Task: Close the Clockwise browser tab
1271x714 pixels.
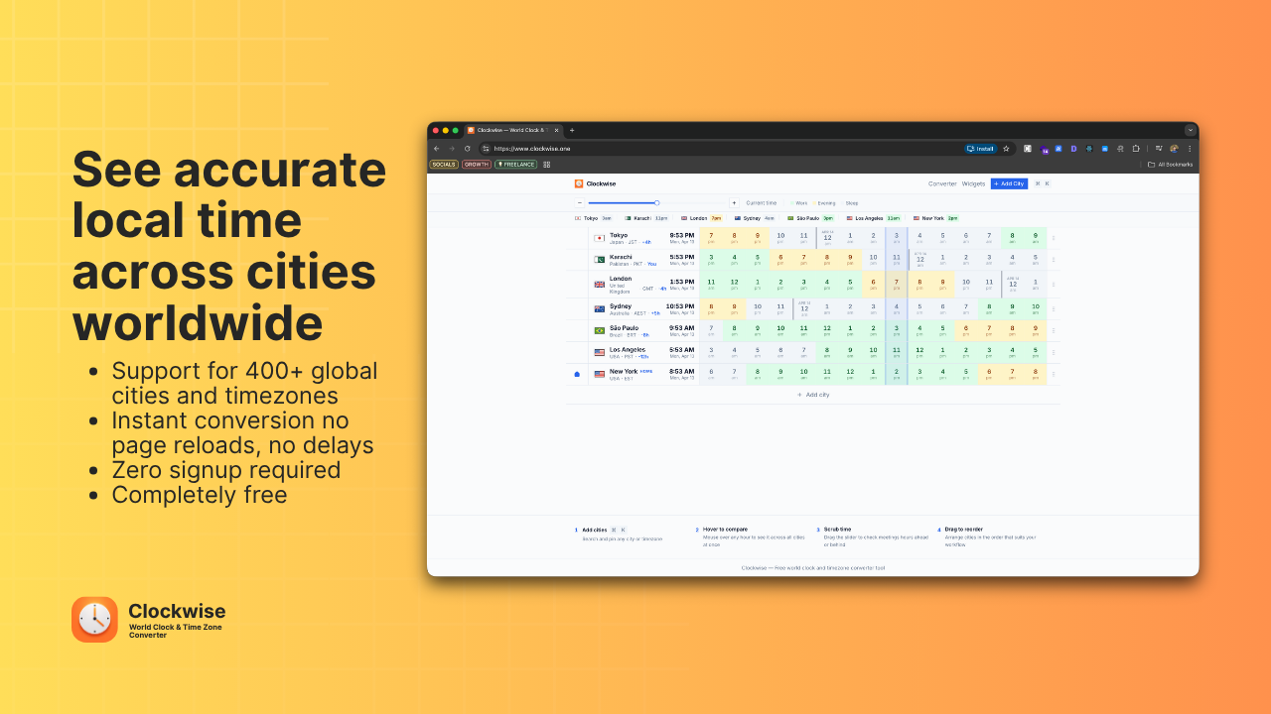Action: coord(556,130)
